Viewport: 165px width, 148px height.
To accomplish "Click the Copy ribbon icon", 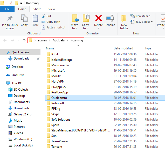I will (24, 18).
